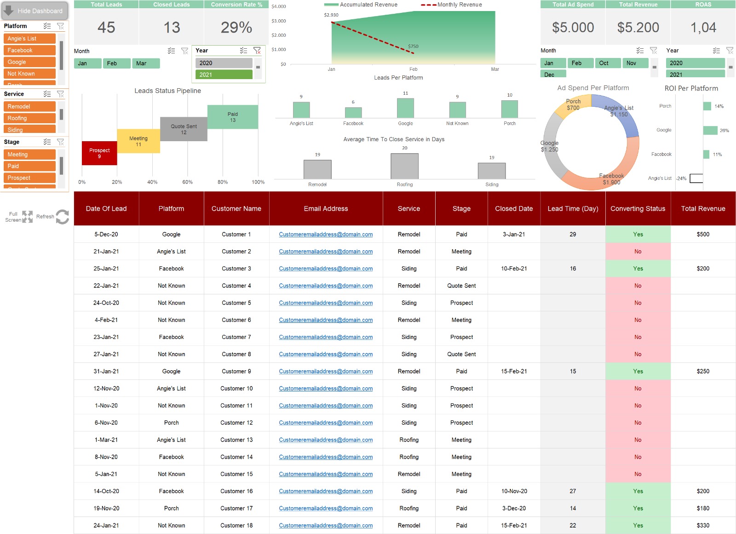This screenshot has width=736, height=534.
Task: Select Oct in the ad spend Month slicer
Action: (608, 63)
